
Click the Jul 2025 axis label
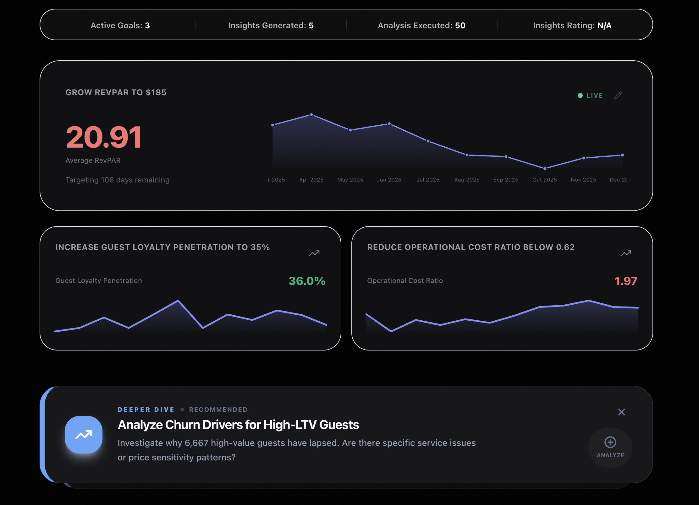pos(428,180)
